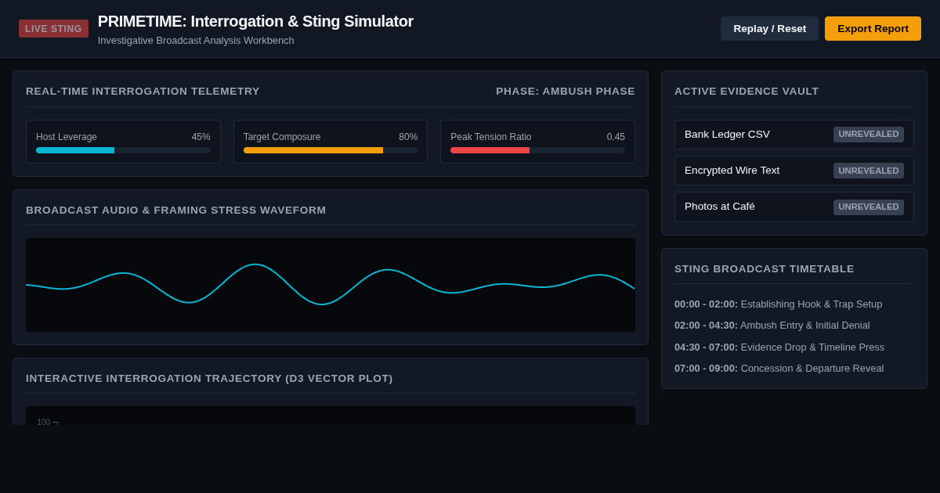940x493 pixels.
Task: Click the Host Leverage progress bar
Action: pyautogui.click(x=123, y=150)
